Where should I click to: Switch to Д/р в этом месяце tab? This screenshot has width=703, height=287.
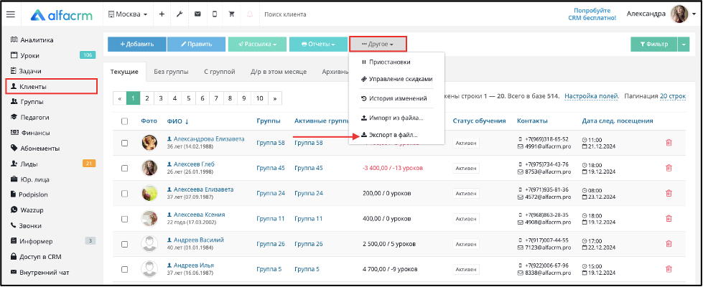(279, 72)
